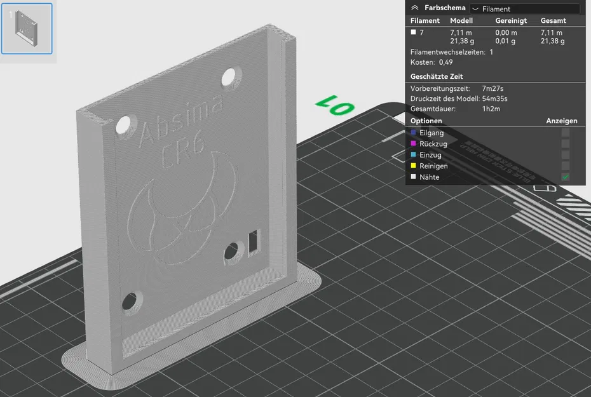This screenshot has height=397, width=591.
Task: Select the plate 1 thumbnail
Action: pyautogui.click(x=27, y=29)
